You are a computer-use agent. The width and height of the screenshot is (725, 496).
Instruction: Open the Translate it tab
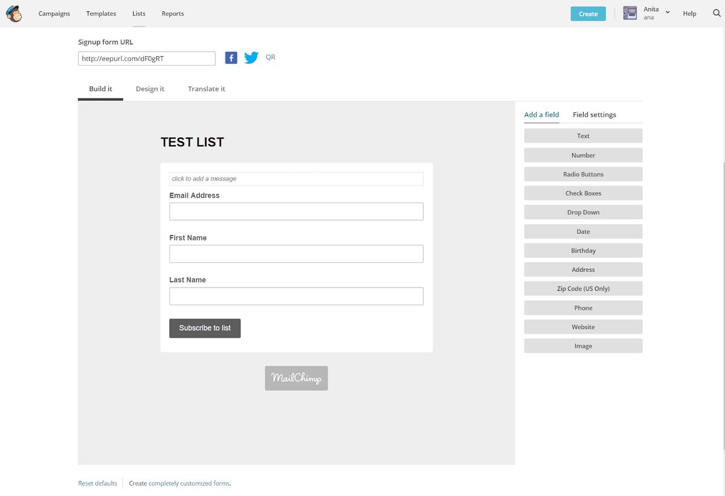coord(206,89)
